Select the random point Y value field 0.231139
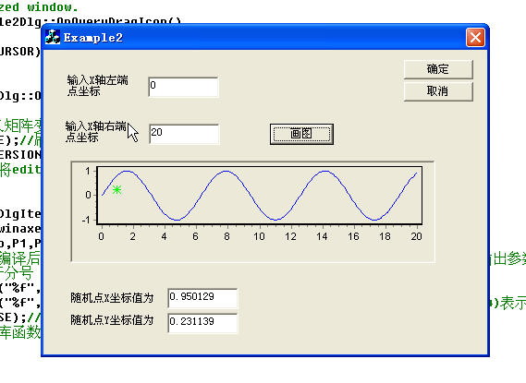Viewport: 526px width, 383px height. 202,323
